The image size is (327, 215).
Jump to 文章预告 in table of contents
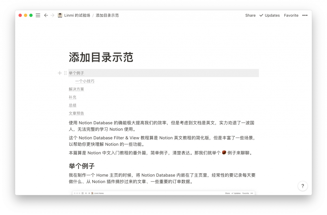[76, 113]
